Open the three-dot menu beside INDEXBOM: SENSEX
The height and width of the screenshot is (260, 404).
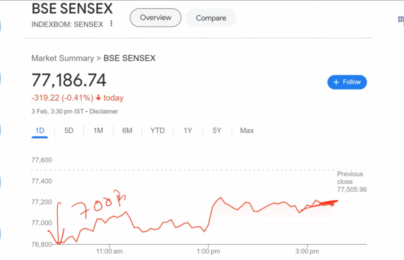click(111, 24)
